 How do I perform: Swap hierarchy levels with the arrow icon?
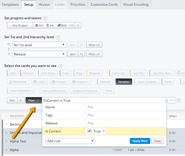9,49
